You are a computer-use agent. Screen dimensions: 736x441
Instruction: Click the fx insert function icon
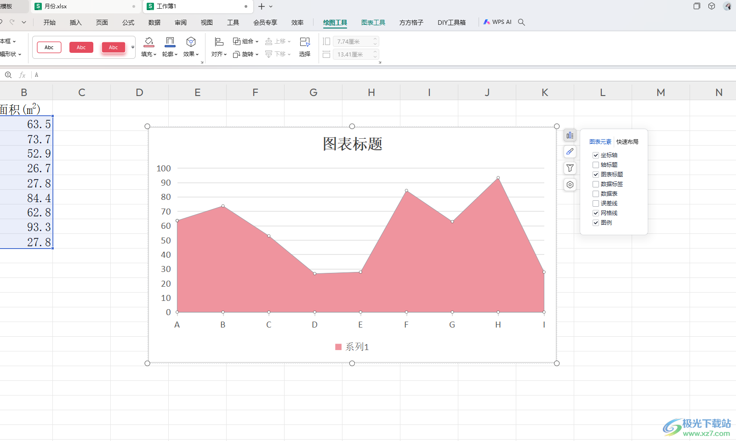point(22,75)
